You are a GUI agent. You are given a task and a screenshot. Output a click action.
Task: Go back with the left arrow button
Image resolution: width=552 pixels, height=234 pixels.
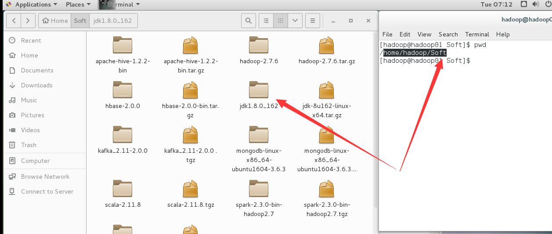tap(14, 20)
